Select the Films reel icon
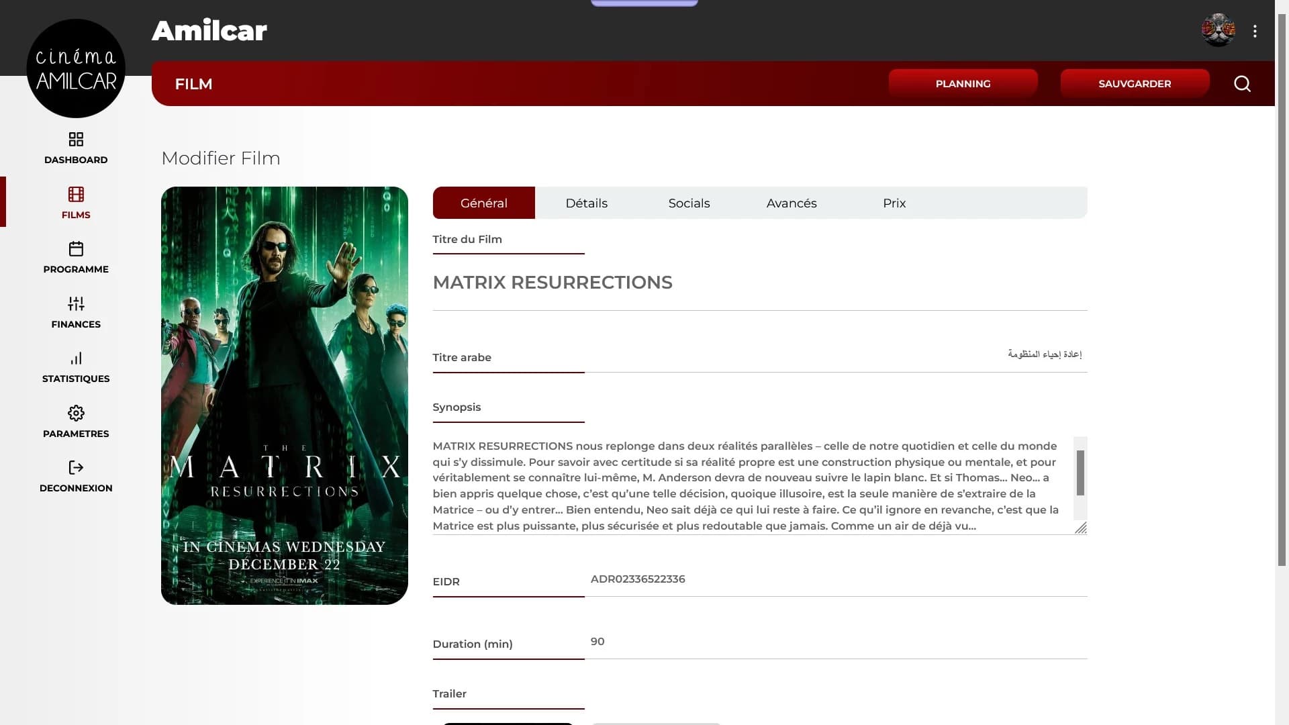 tap(76, 194)
